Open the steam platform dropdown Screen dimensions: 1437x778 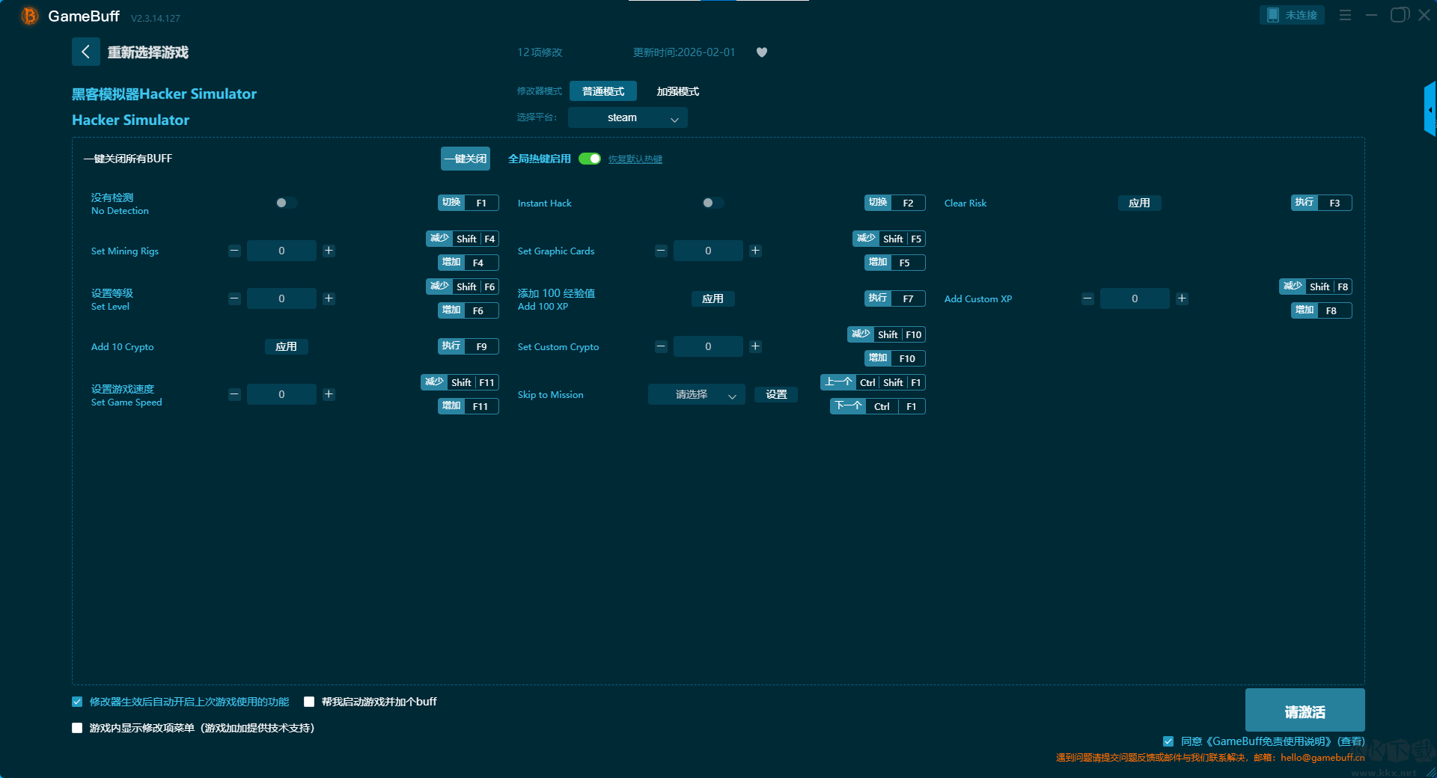coord(627,117)
